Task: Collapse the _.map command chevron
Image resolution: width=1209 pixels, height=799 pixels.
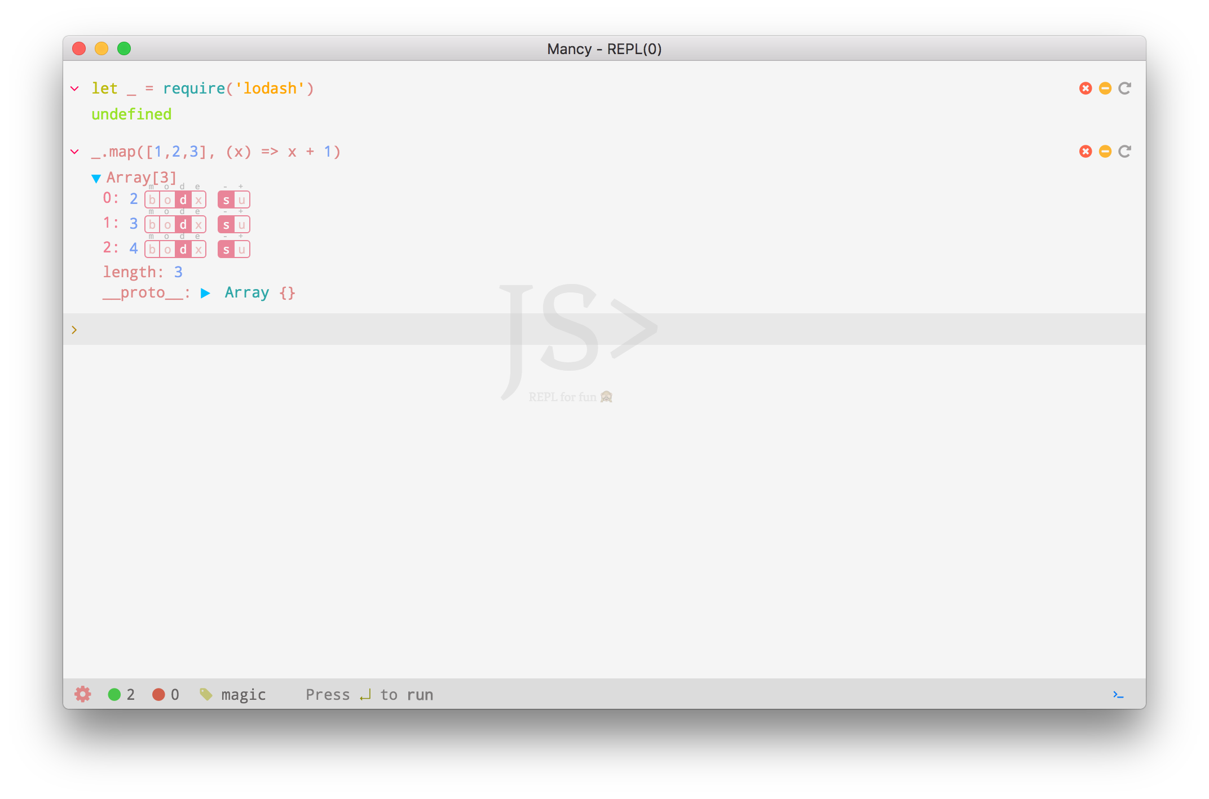Action: 74,152
